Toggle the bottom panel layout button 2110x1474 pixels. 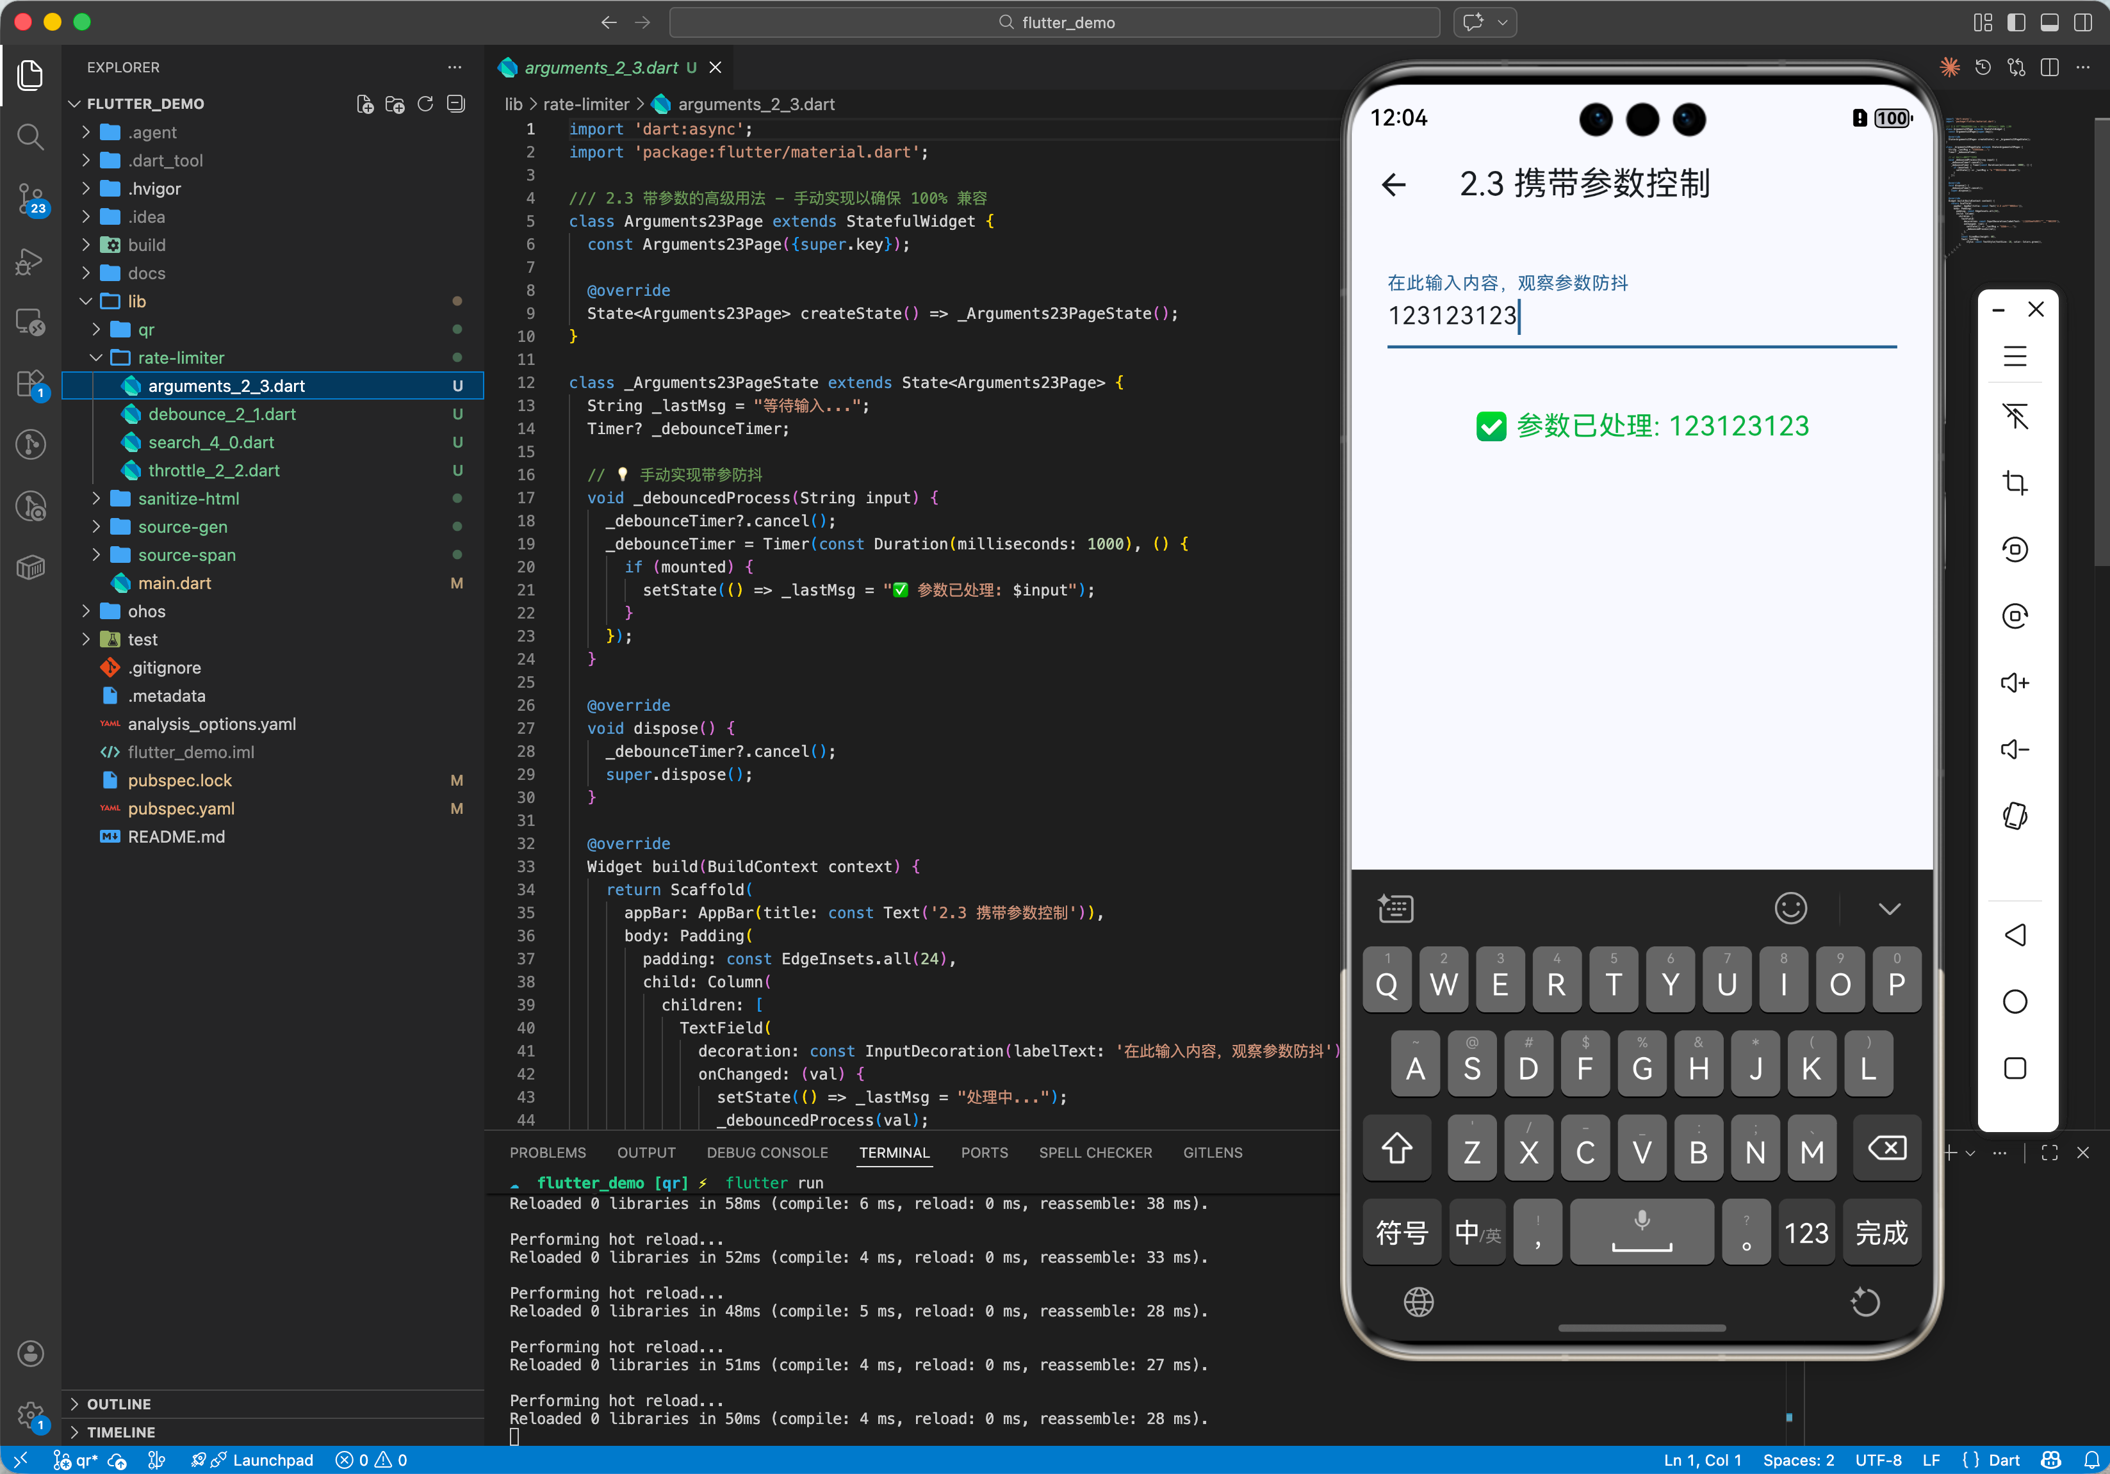pos(2049,22)
